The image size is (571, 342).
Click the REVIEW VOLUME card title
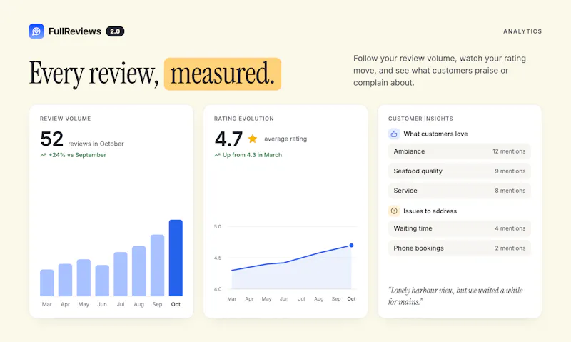(66, 119)
